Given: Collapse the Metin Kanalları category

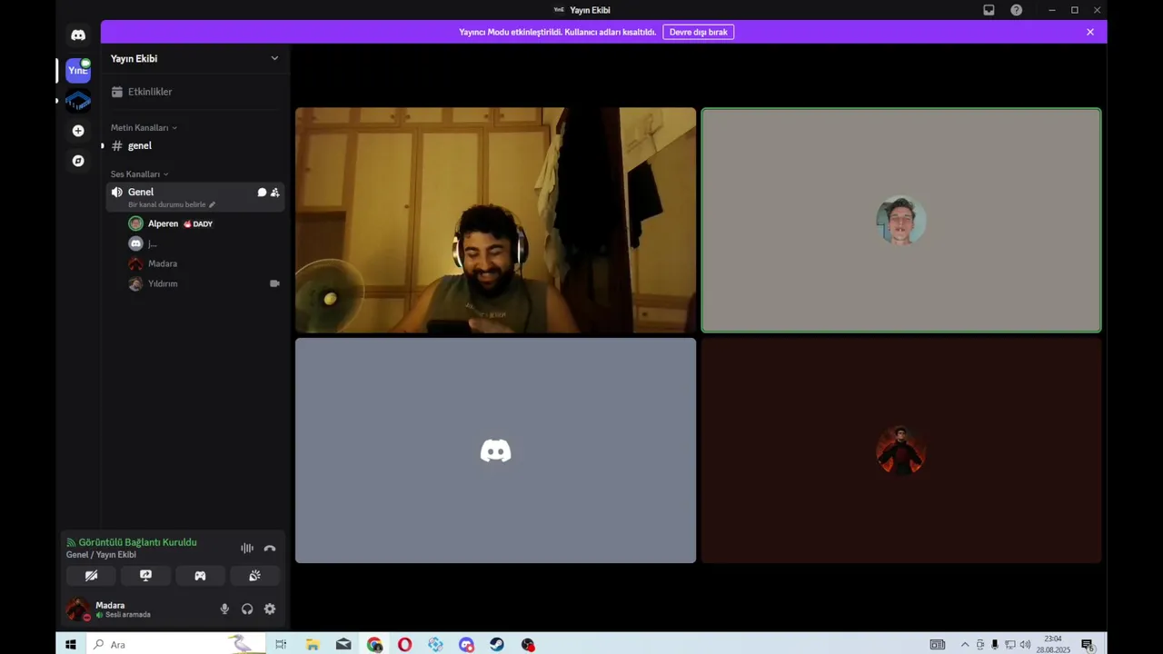Looking at the screenshot, I should [x=144, y=128].
